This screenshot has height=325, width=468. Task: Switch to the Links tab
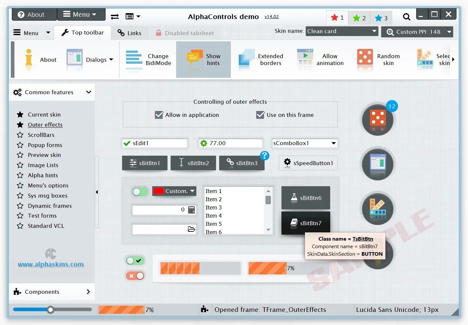[x=130, y=33]
